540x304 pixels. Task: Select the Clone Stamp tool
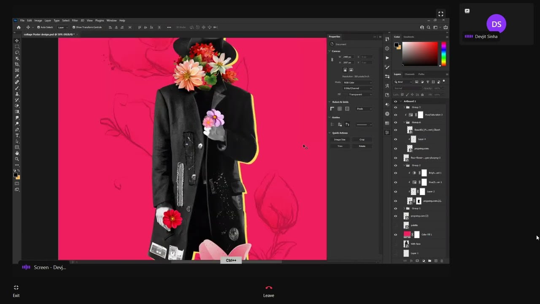(17, 94)
